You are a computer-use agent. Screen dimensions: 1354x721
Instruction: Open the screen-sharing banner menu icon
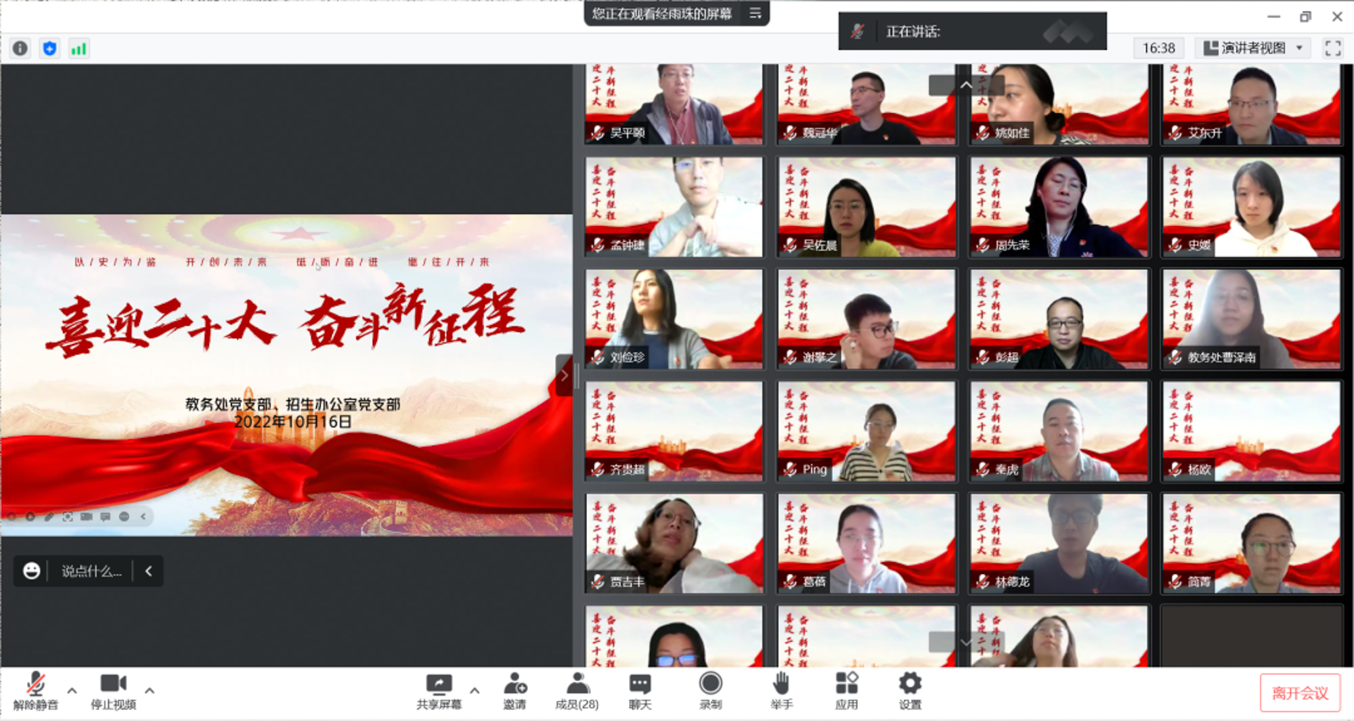tap(756, 13)
